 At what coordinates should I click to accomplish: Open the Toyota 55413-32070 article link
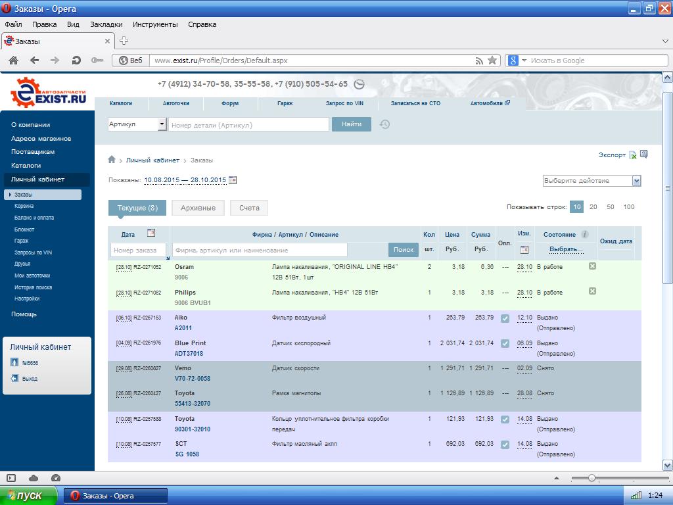[192, 404]
